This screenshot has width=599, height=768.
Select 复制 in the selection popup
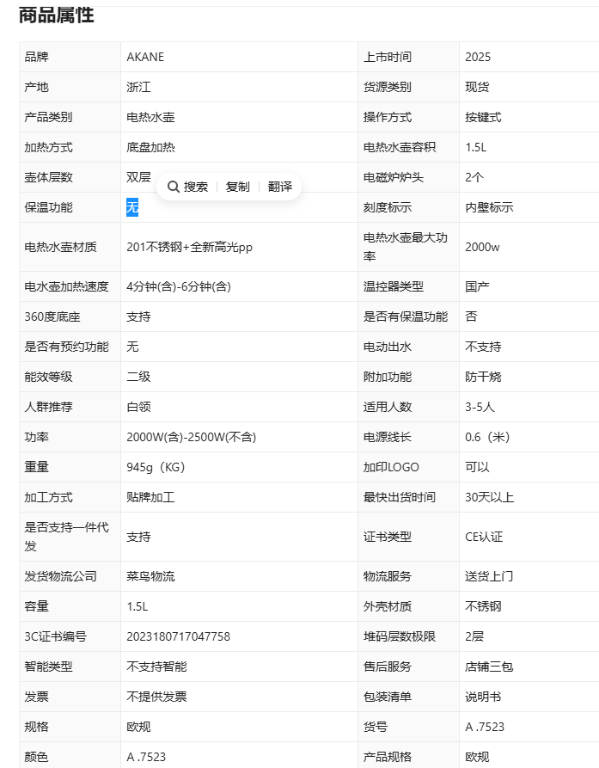[x=237, y=187]
